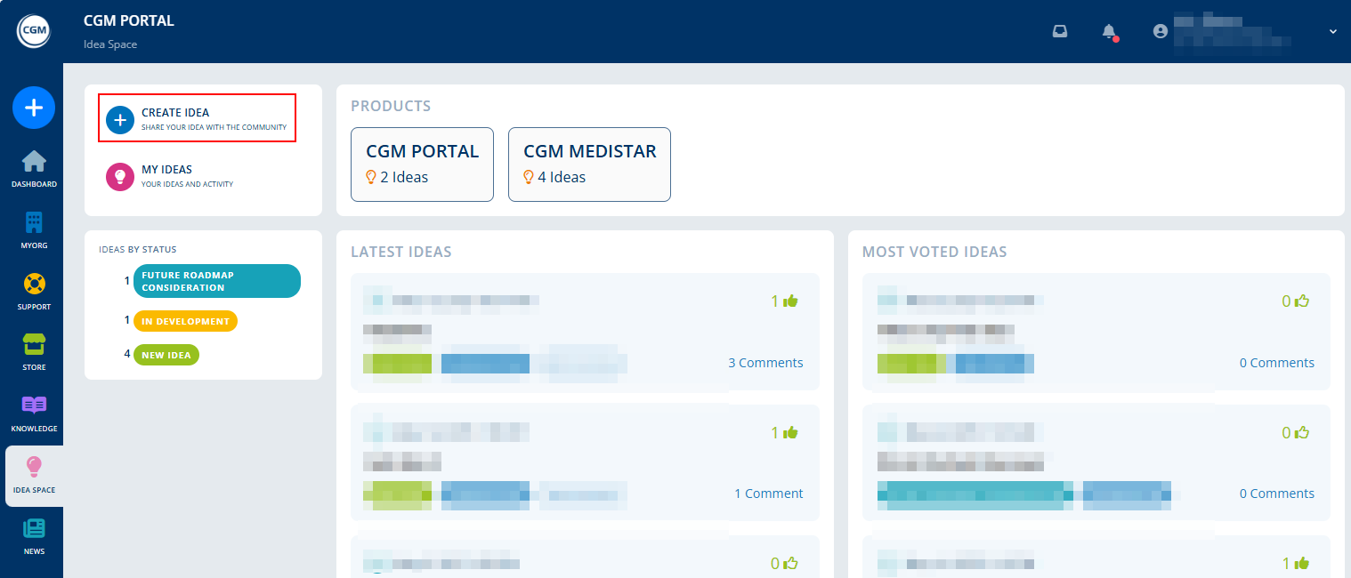
Task: Open the Dashboard from sidebar
Action: tap(34, 169)
